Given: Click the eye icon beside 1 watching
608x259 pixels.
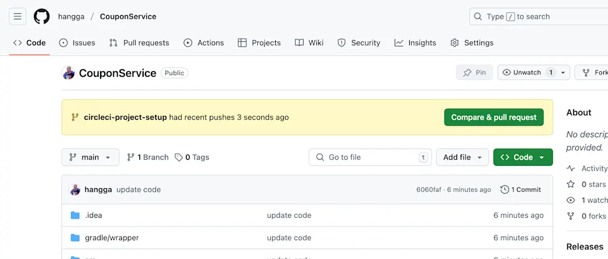Looking at the screenshot, I should point(570,200).
